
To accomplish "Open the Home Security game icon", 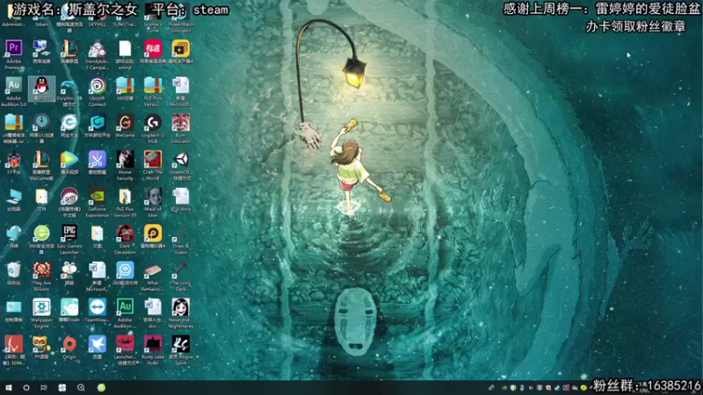I will click(x=125, y=166).
